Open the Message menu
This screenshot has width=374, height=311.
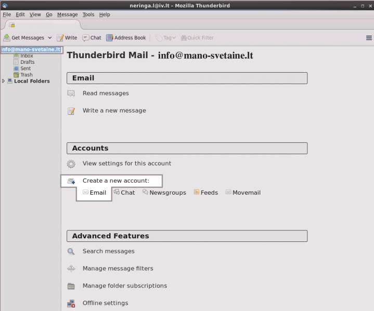[67, 15]
